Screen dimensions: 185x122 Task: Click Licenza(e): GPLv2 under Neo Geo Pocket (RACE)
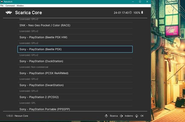click(29, 31)
